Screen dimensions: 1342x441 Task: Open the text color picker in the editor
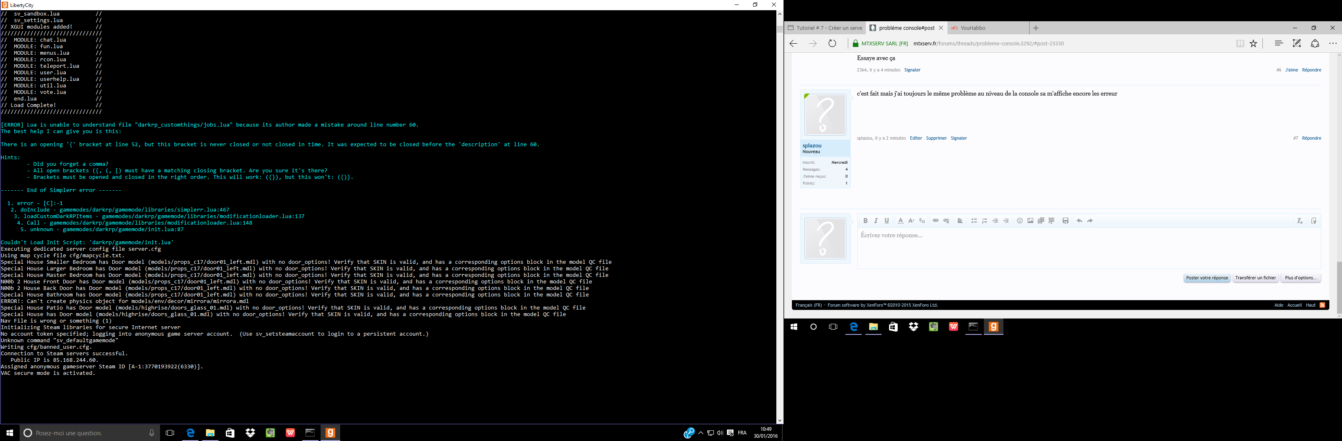click(x=900, y=221)
